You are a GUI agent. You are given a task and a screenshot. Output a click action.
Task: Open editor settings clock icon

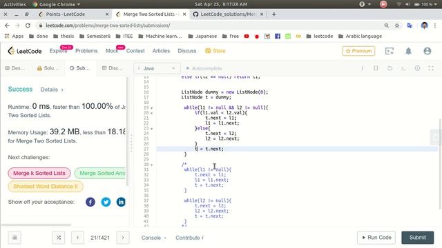point(417,68)
